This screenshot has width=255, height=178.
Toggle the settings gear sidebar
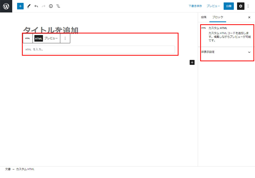[241, 6]
